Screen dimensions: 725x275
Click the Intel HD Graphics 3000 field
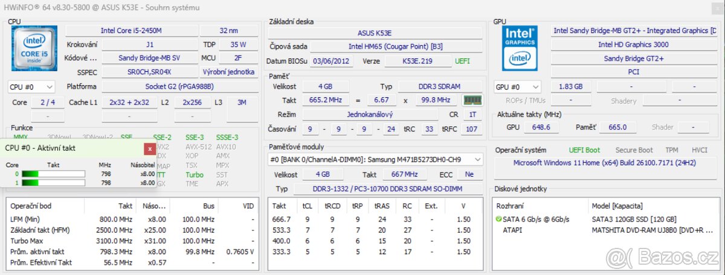point(633,45)
